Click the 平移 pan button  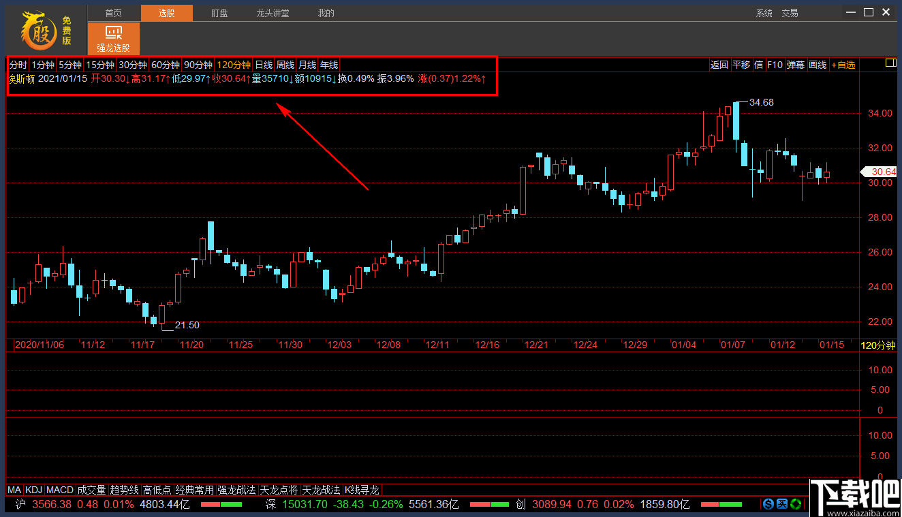coord(741,65)
